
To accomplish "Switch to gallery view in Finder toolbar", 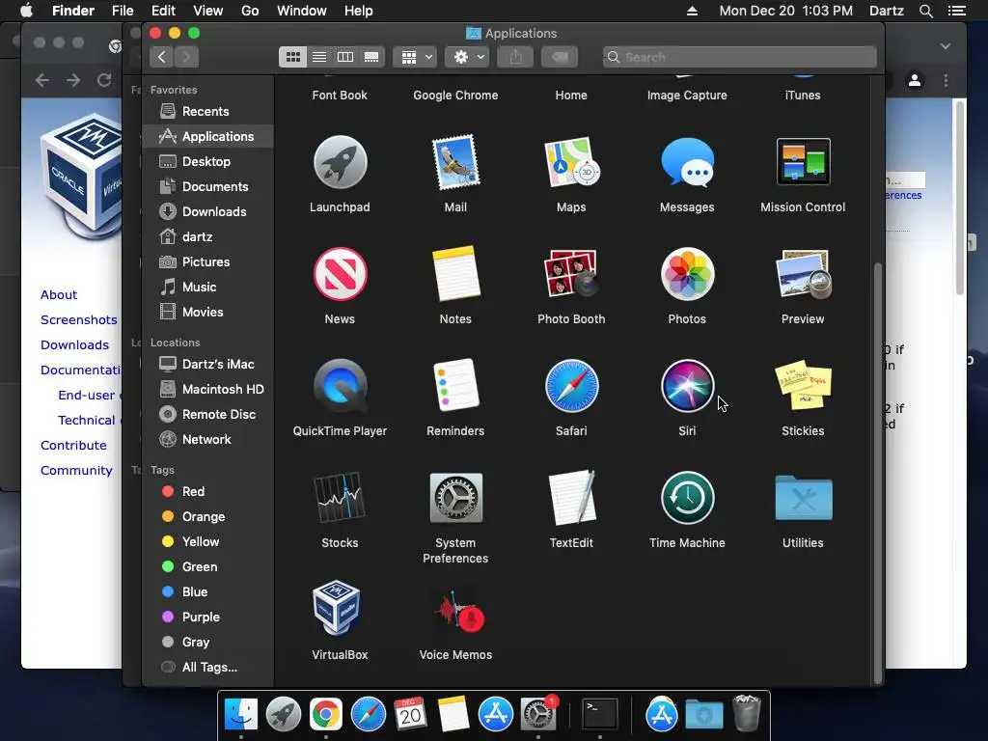I will click(371, 57).
